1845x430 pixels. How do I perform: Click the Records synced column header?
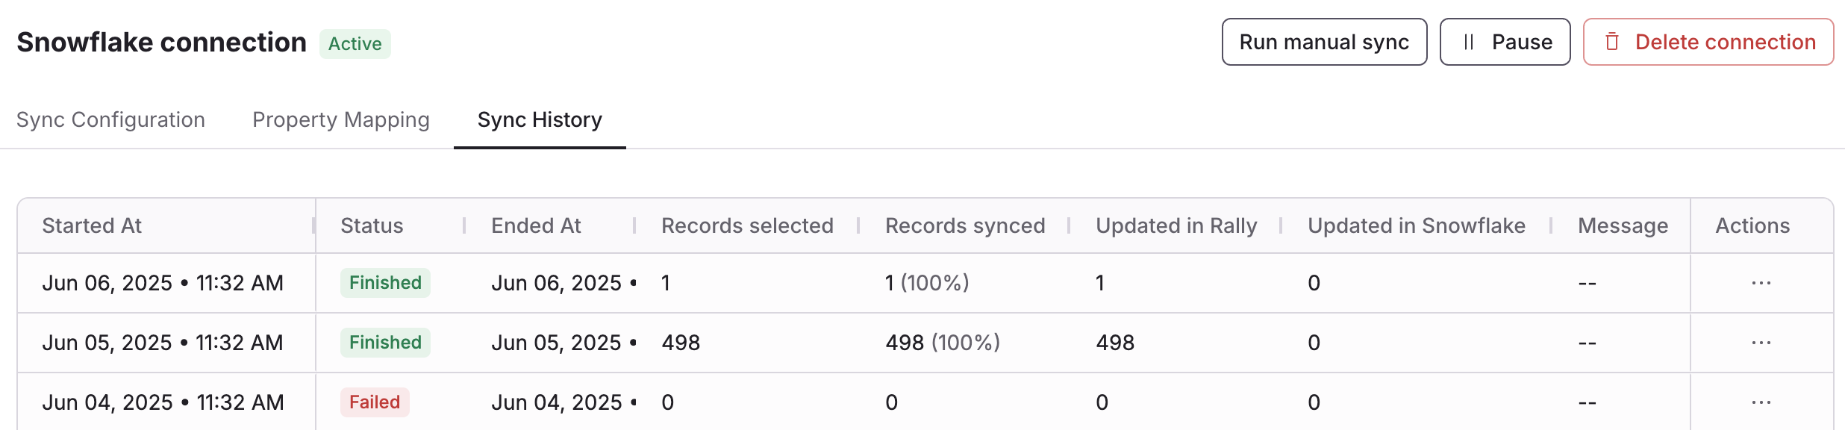point(965,225)
